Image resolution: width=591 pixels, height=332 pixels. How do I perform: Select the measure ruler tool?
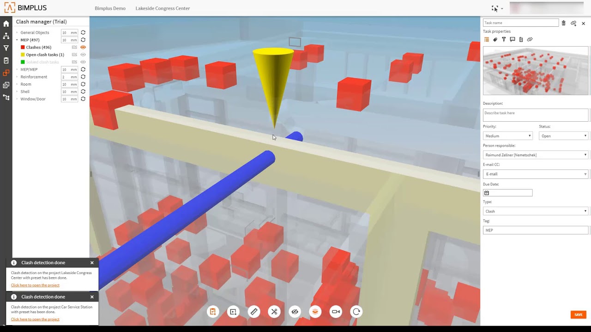pos(254,312)
